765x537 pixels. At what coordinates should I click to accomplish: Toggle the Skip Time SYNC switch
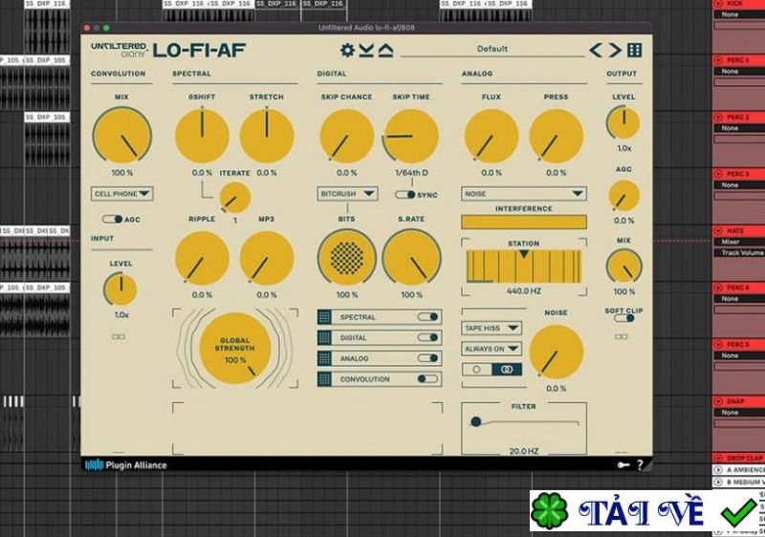(x=404, y=194)
